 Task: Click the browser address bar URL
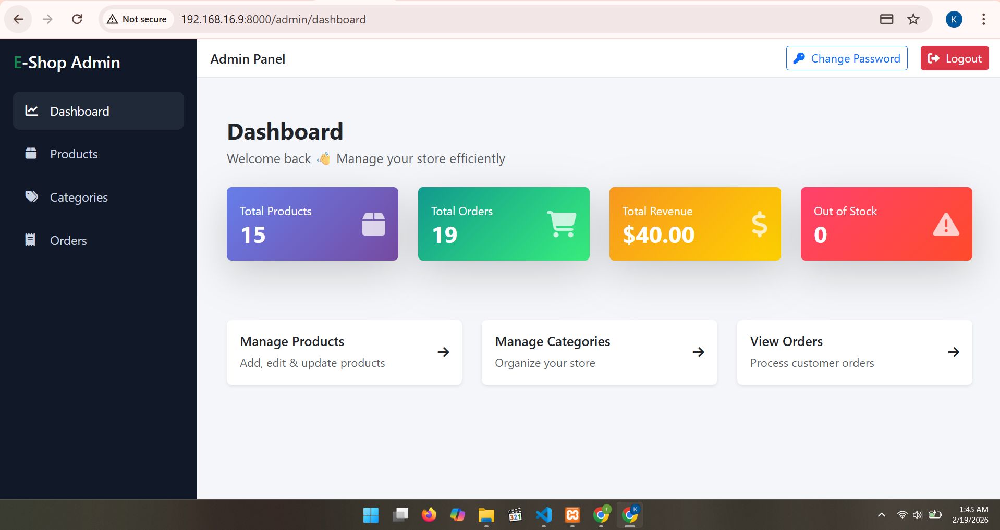tap(273, 19)
